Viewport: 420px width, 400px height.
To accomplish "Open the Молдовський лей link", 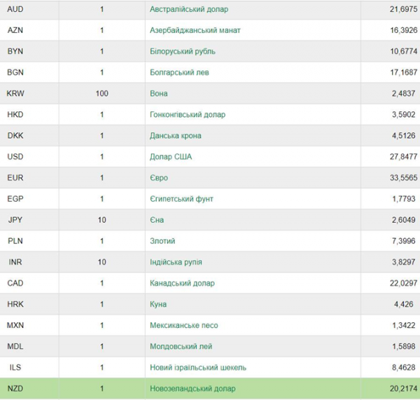I will coord(181,346).
